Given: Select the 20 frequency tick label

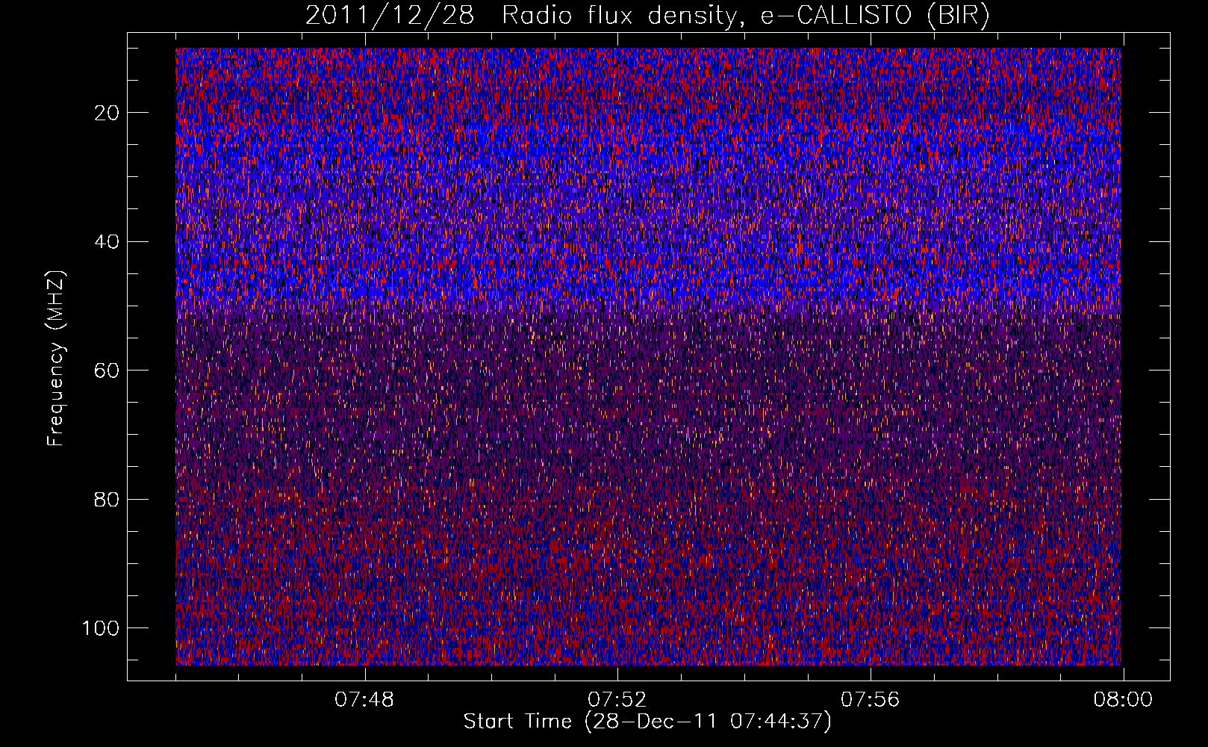Looking at the screenshot, I should (107, 113).
